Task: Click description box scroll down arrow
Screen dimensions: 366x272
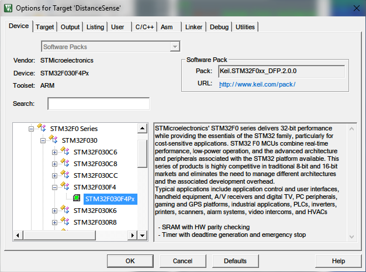Action: [x=352, y=236]
